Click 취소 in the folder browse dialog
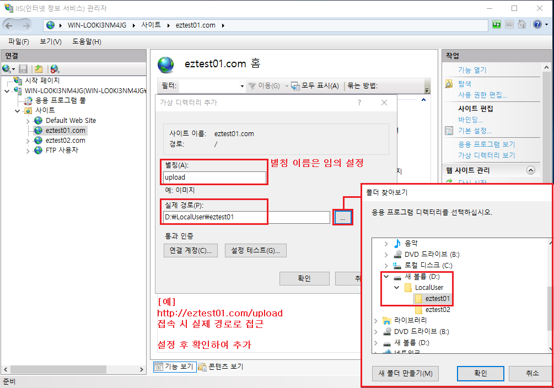The height and width of the screenshot is (388, 554). 531,374
